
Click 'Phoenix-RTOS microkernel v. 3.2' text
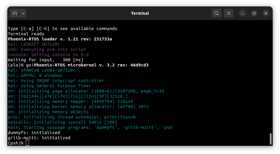click(x=74, y=65)
